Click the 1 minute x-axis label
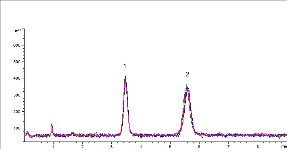 click(53, 147)
